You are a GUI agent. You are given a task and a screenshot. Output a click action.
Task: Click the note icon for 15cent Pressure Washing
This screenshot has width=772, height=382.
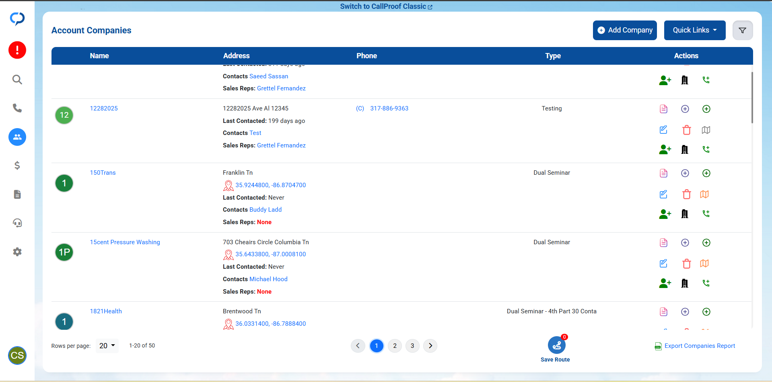click(x=664, y=243)
